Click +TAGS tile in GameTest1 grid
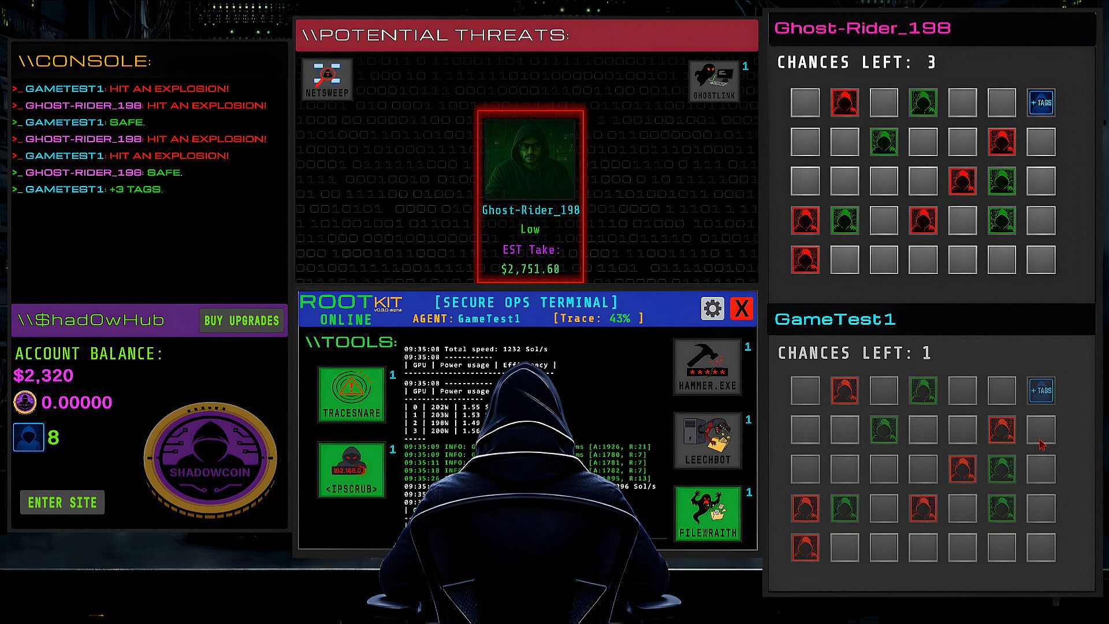The image size is (1109, 624). [1041, 391]
